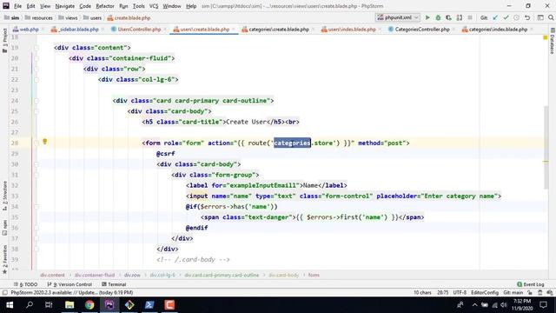
Task: Open the Favorites tool window
Action: tap(4, 259)
